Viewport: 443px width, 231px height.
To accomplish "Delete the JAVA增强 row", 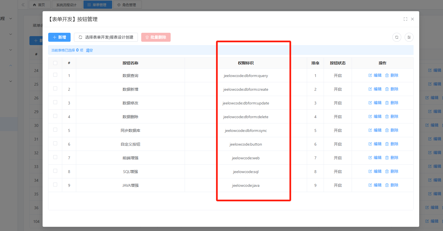I will click(392, 185).
